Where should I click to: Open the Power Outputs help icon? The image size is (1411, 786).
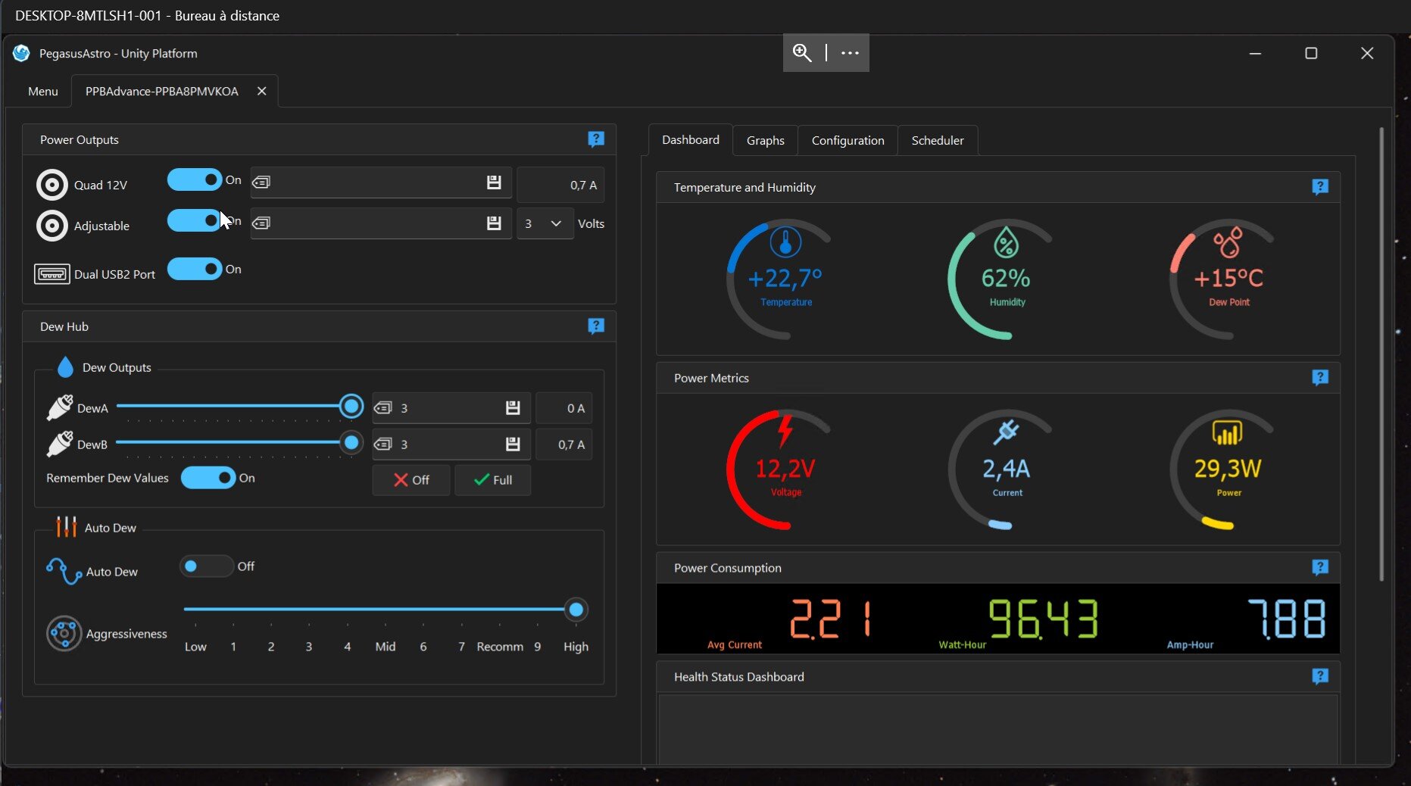(x=596, y=139)
